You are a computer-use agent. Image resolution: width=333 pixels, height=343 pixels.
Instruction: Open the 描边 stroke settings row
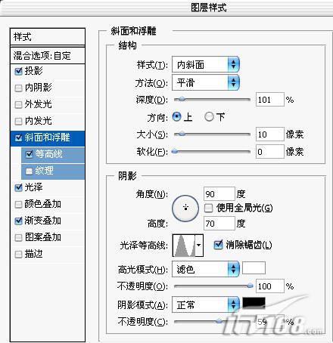(x=48, y=254)
